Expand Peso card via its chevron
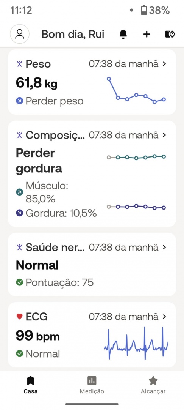 tap(164, 64)
